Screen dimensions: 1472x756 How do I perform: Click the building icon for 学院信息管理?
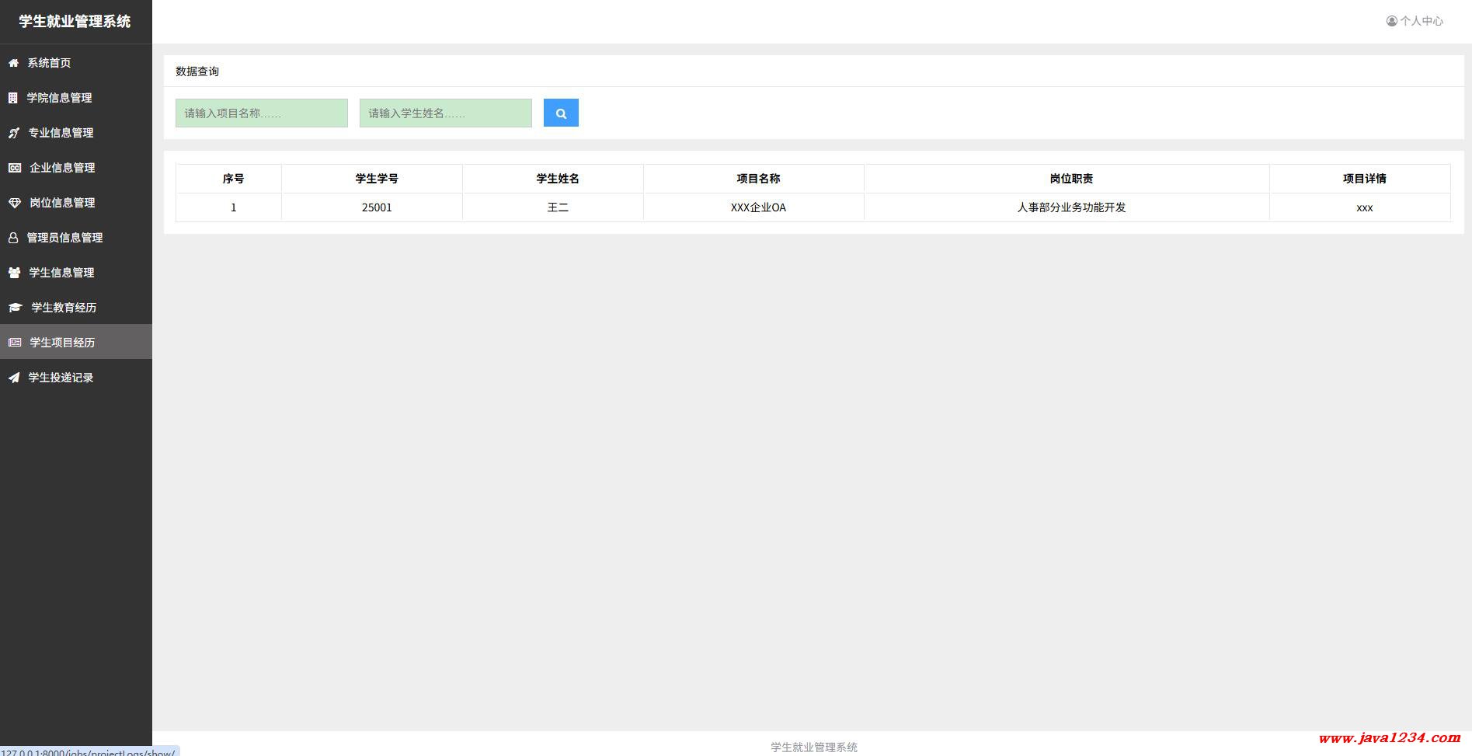[x=12, y=98]
